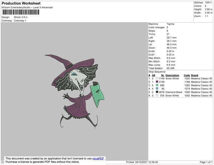
Task: Click the 'Stop Sequence:' label
Action: click(x=157, y=72)
